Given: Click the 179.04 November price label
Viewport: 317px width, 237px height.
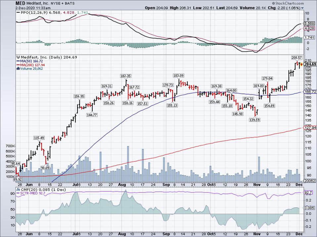Looking at the screenshot, I should [x=267, y=78].
